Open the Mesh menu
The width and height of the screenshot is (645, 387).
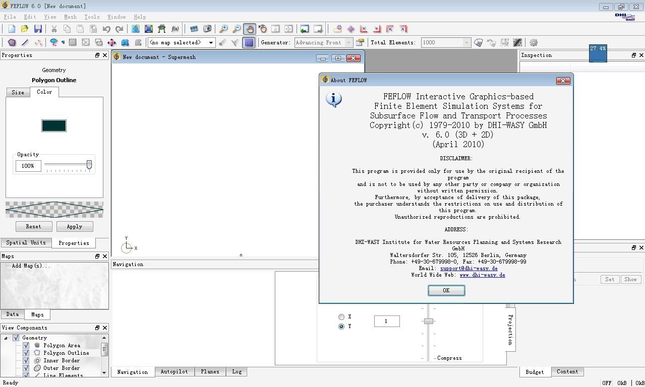click(71, 17)
